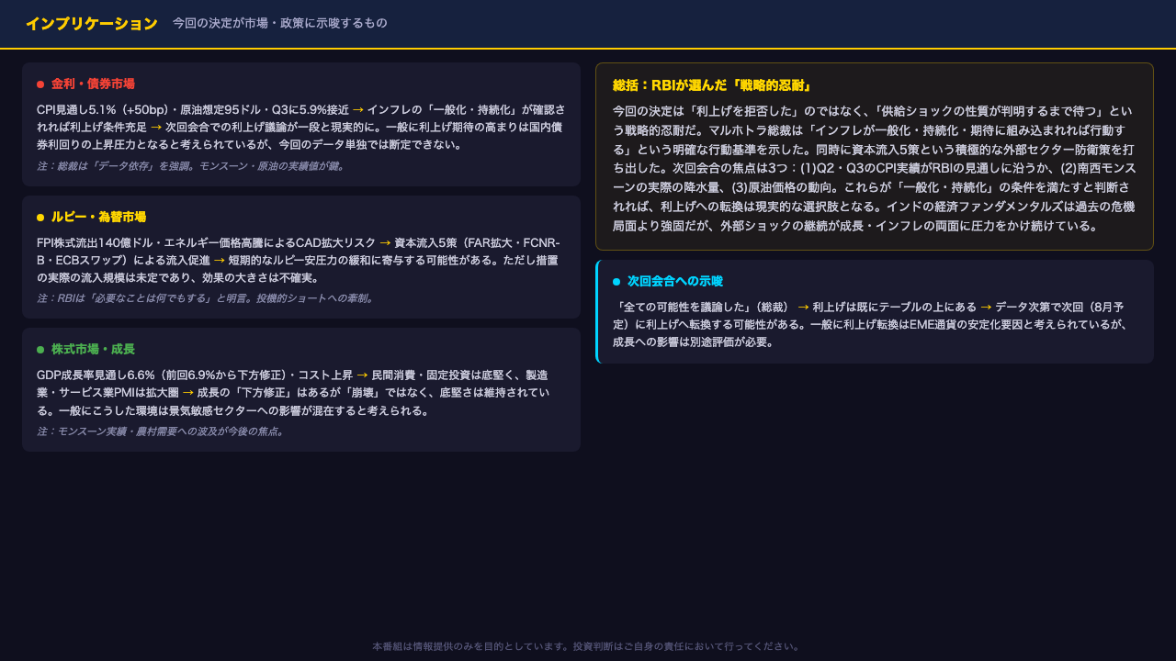The image size is (1176, 661).
Task: Click the note 注：RBIは「必要なことは何でもする」と明言
Action: click(x=206, y=298)
